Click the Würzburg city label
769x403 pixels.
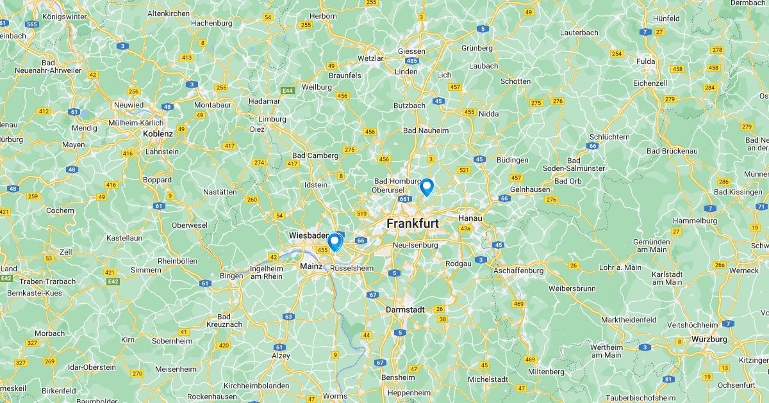tap(709, 339)
